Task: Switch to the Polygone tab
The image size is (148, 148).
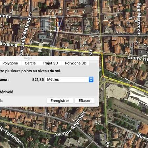Action: coord(10,63)
